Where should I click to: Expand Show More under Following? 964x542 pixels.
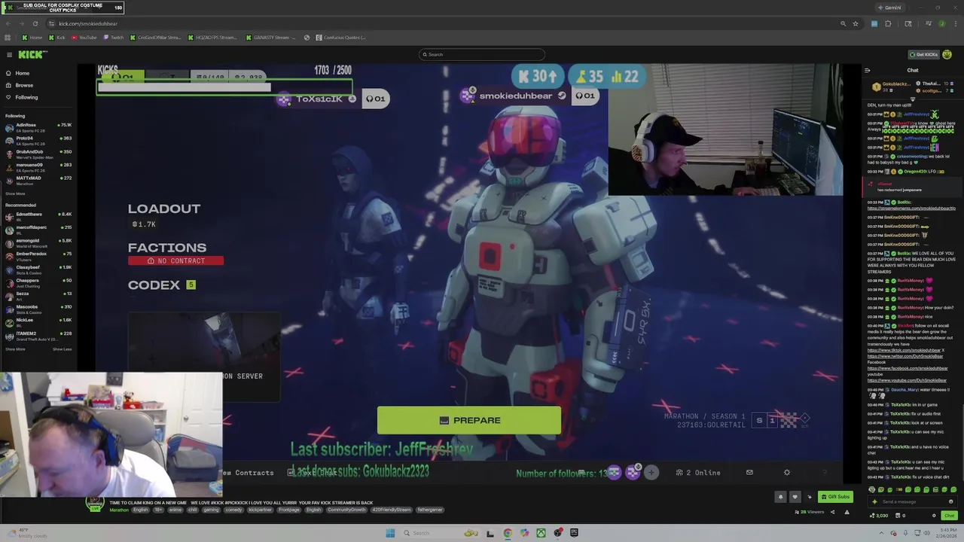tap(15, 193)
